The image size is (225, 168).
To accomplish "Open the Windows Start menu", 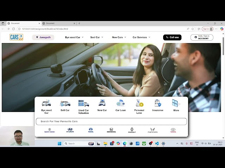I will coord(59,143).
